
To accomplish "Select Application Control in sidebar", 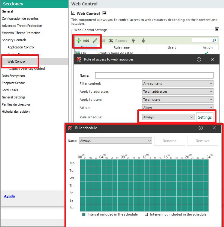I will click(x=21, y=47).
